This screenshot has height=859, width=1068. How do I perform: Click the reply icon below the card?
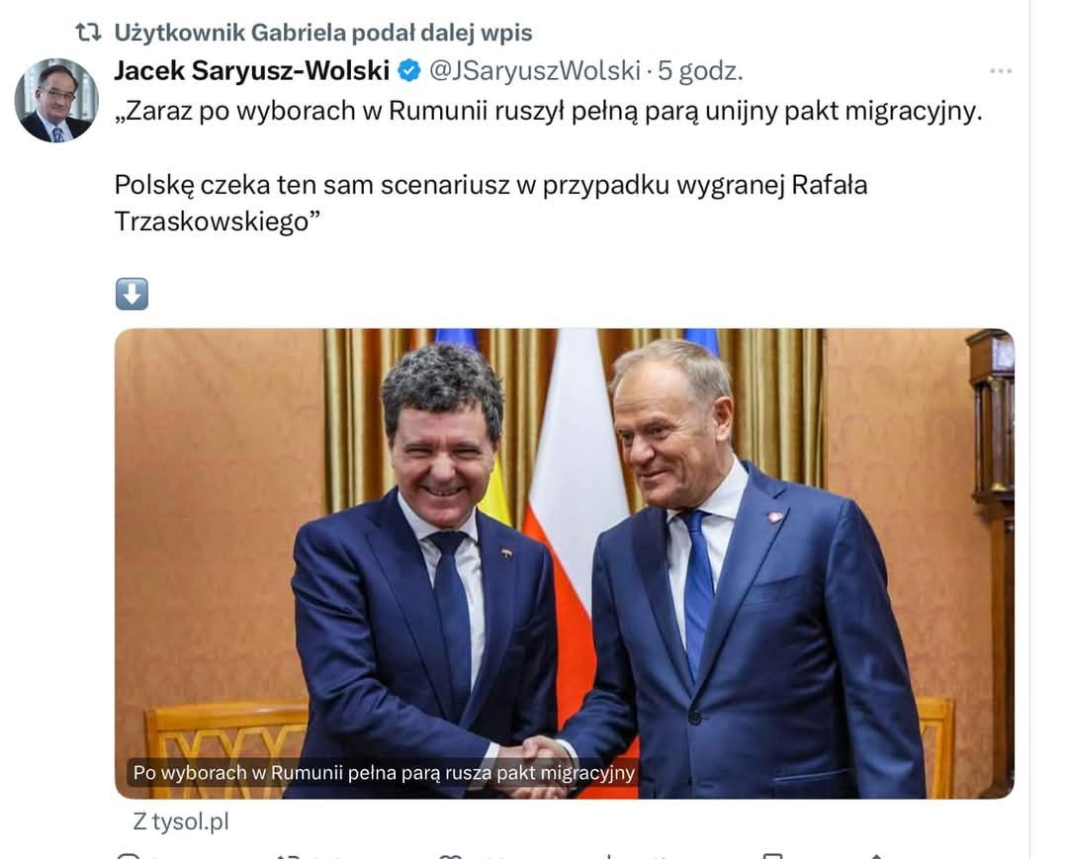point(128,855)
